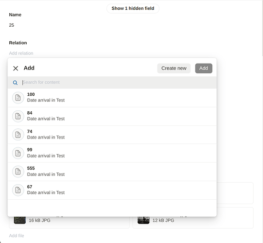Select the document icon for item 74
This screenshot has height=243, width=263.
(x=18, y=135)
